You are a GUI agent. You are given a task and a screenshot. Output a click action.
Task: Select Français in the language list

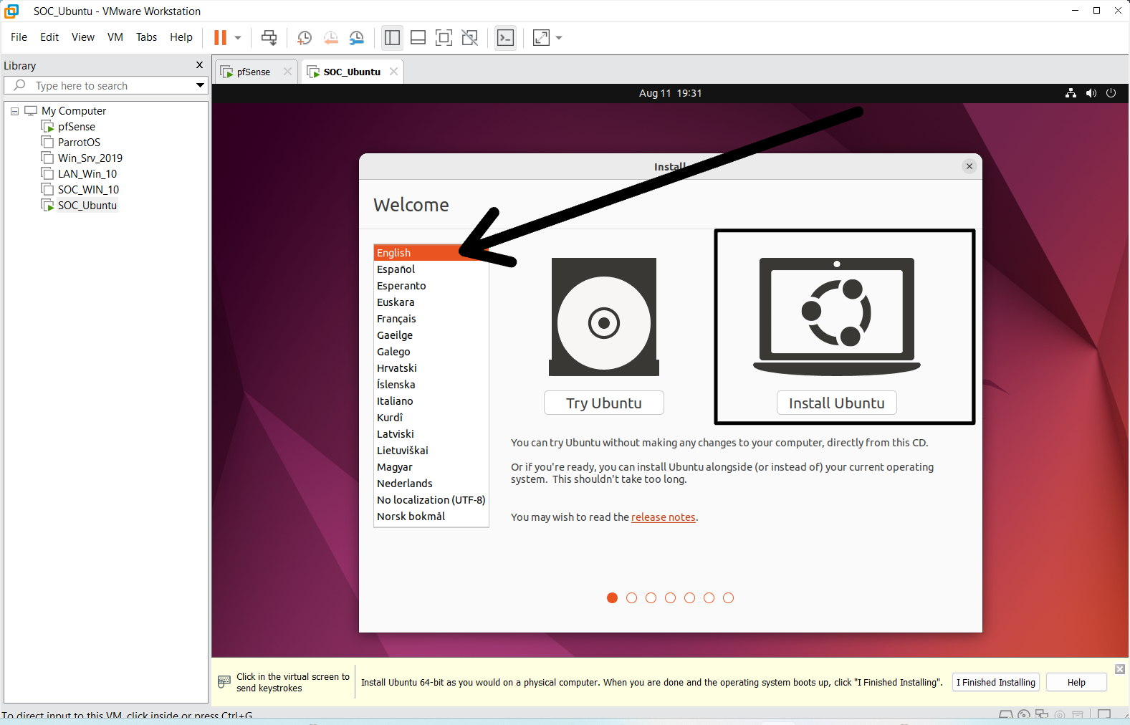[x=431, y=319]
